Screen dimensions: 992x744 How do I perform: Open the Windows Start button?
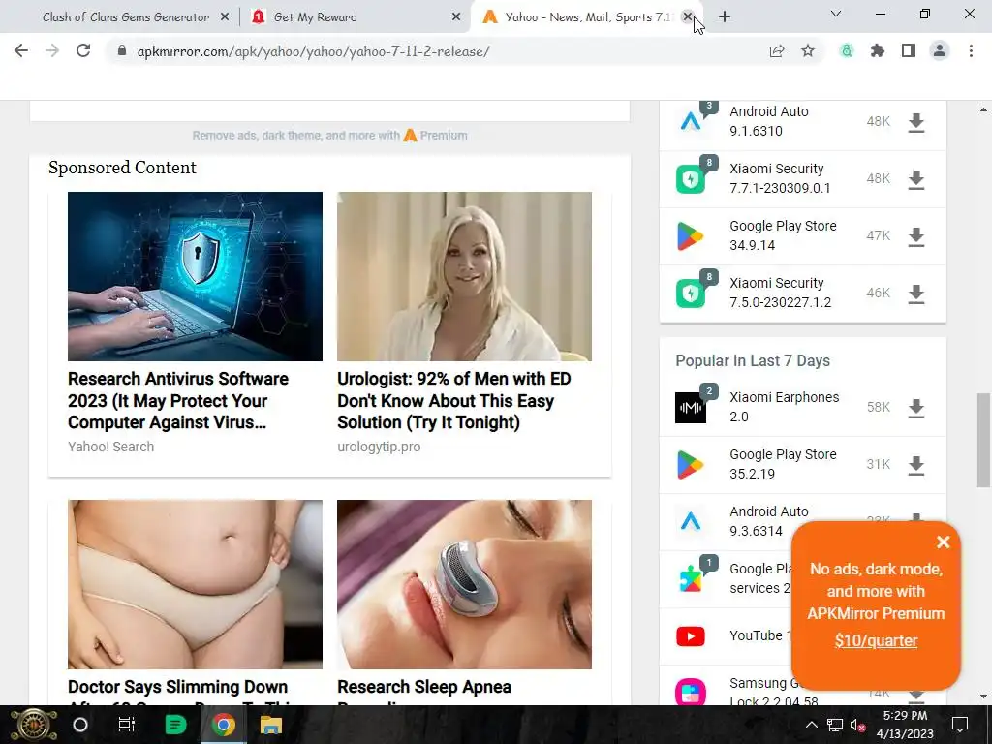pos(33,725)
